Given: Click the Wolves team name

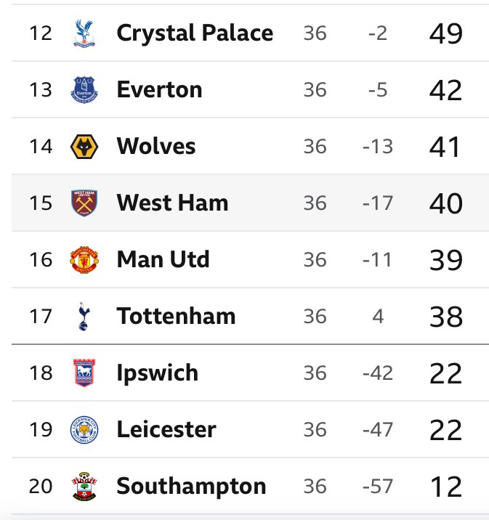Looking at the screenshot, I should tap(155, 147).
